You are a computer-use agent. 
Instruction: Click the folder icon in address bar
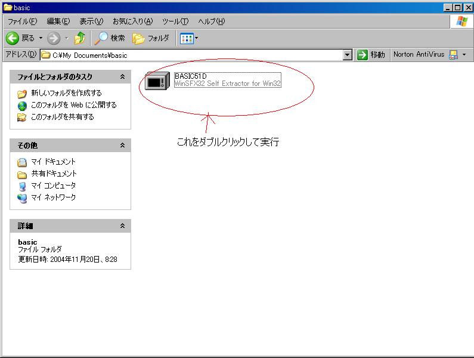46,55
